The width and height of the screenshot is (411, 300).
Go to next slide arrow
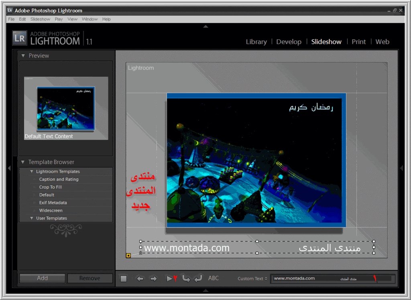coord(154,278)
